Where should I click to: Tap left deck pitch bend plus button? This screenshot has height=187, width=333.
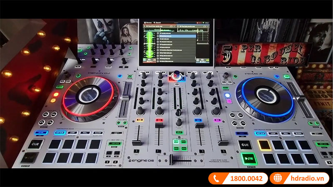click(125, 123)
